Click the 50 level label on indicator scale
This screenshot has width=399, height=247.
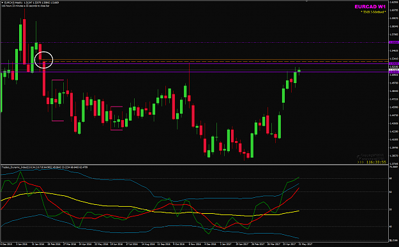tap(391, 209)
